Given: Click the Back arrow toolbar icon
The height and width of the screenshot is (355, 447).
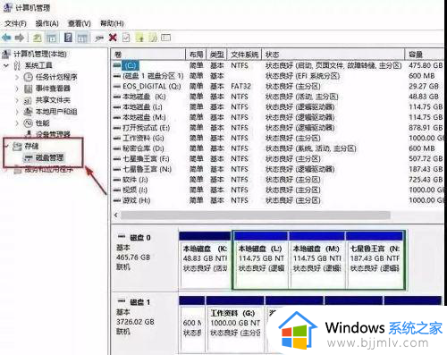Looking at the screenshot, I should click(6, 38).
